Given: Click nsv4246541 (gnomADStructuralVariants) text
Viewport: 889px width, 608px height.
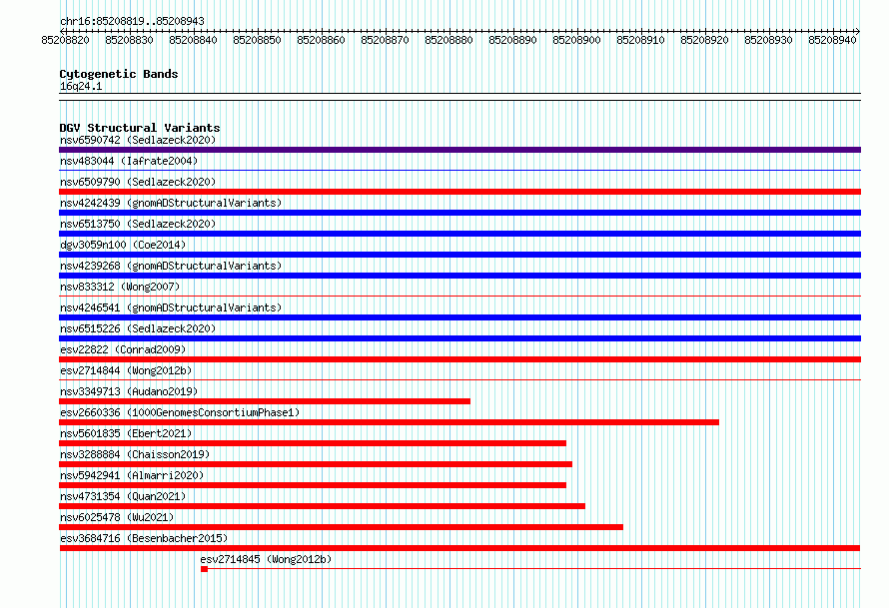Looking at the screenshot, I should [171, 307].
